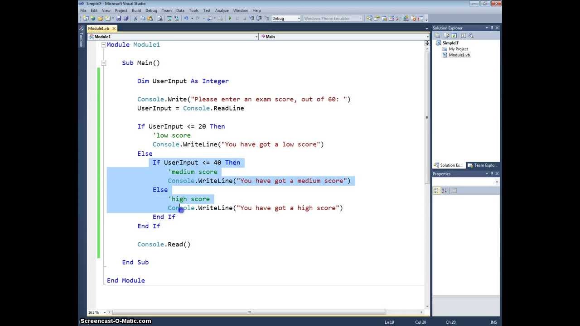Image resolution: width=580 pixels, height=326 pixels.
Task: Click the Step Over debug icon
Action: tap(259, 19)
